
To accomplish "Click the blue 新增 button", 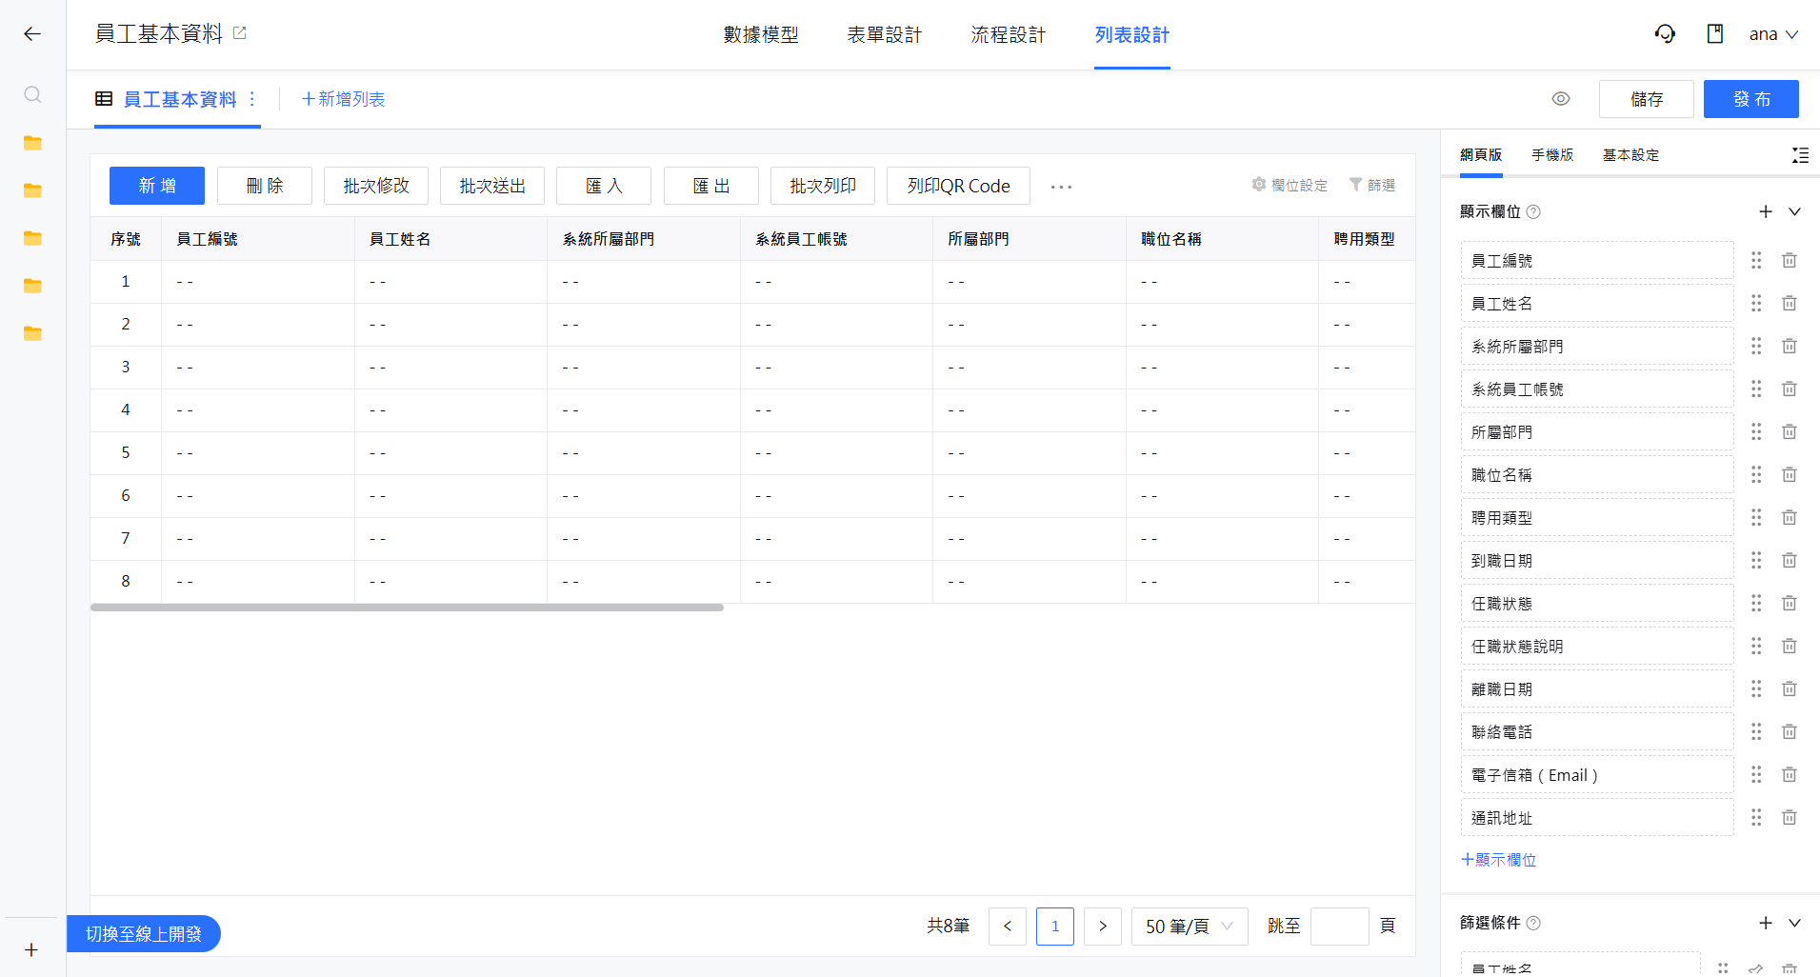I will click(x=157, y=186).
